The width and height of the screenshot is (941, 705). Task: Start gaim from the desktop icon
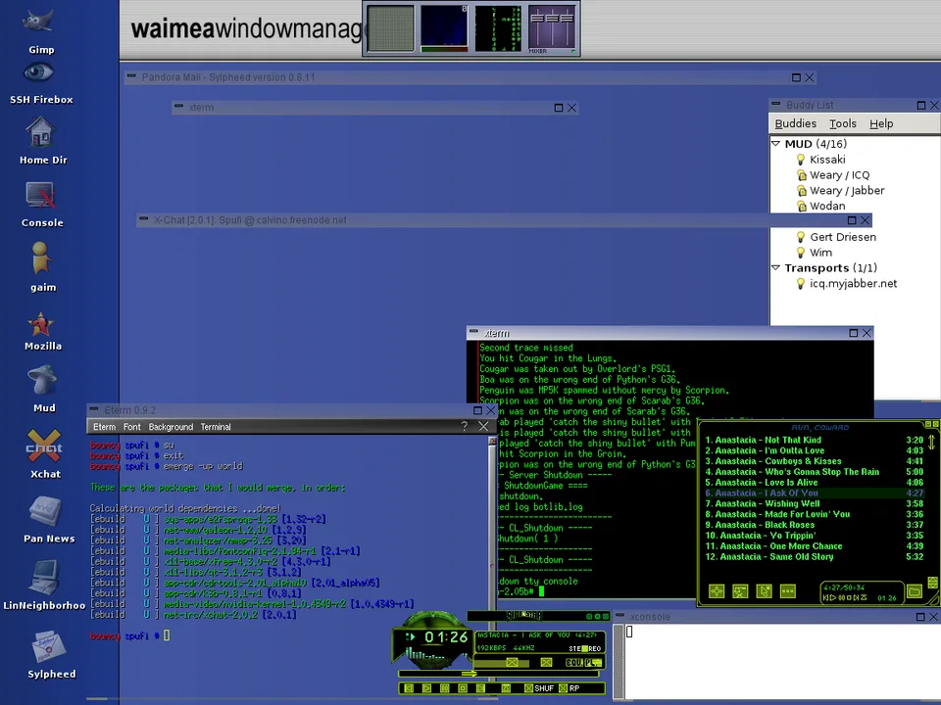(41, 258)
